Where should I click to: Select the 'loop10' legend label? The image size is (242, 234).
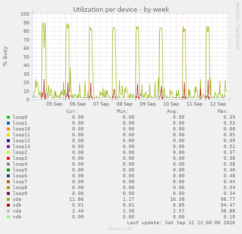(21, 129)
